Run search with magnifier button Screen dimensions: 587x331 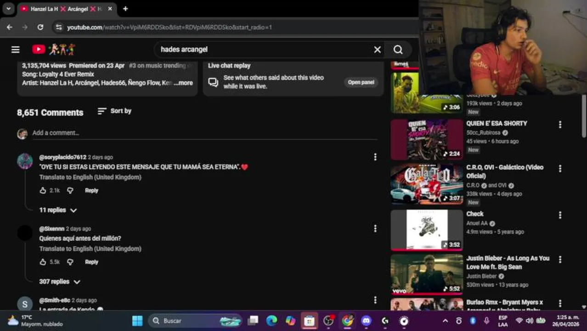pos(398,49)
